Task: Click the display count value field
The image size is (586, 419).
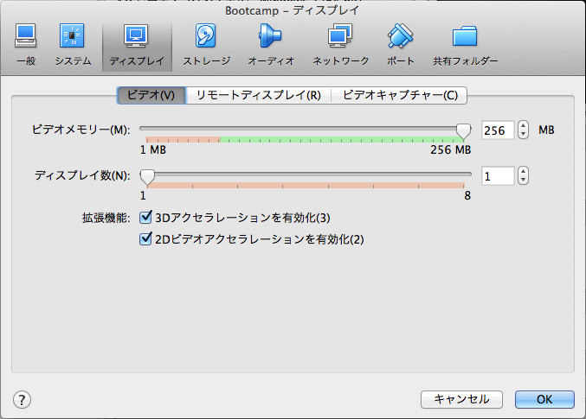Action: (498, 176)
